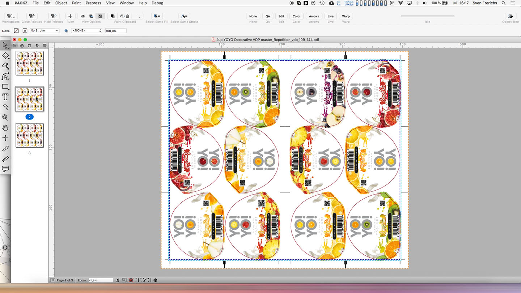
Task: Click the Ruler toolbar button
Action: [x=70, y=16]
